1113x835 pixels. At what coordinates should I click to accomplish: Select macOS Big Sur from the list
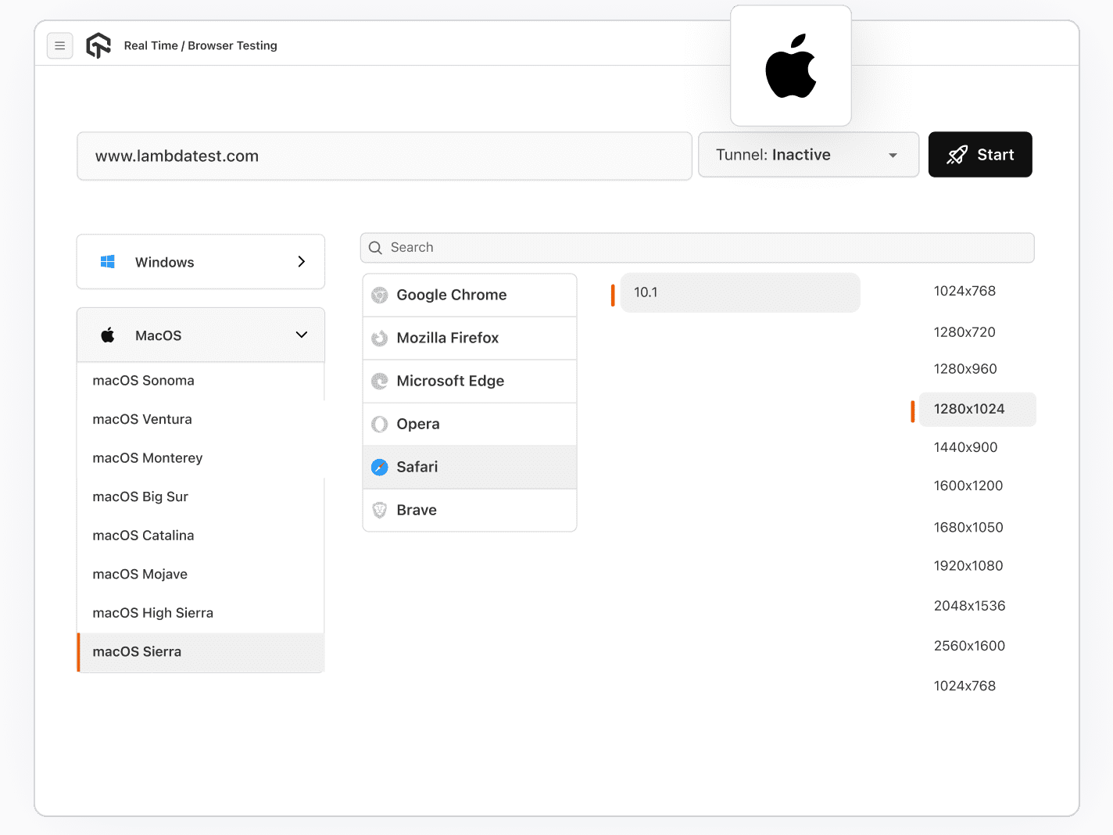pyautogui.click(x=140, y=496)
